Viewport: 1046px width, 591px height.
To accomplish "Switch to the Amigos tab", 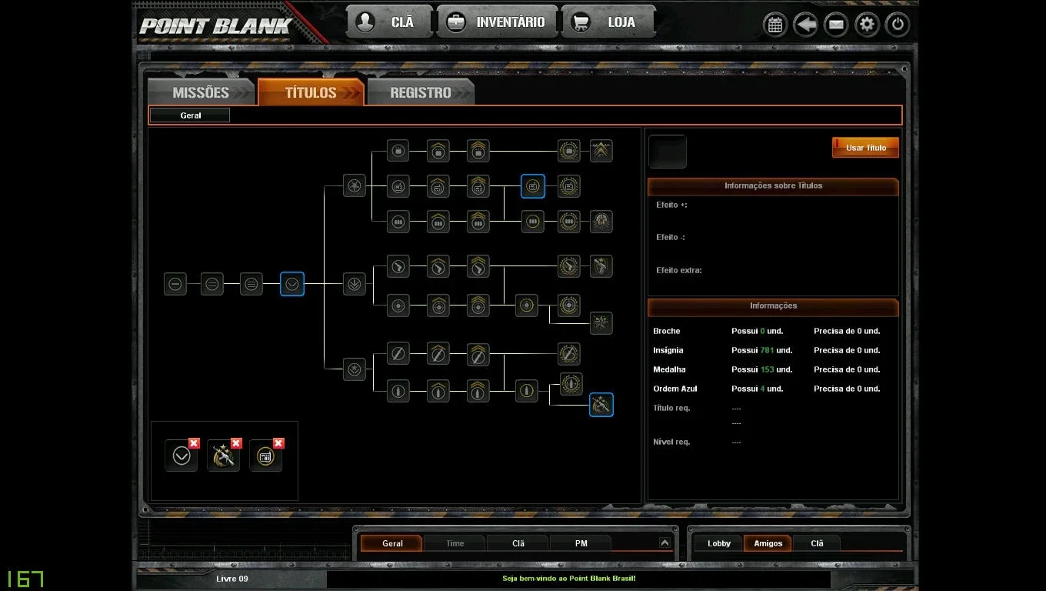I will 768,543.
